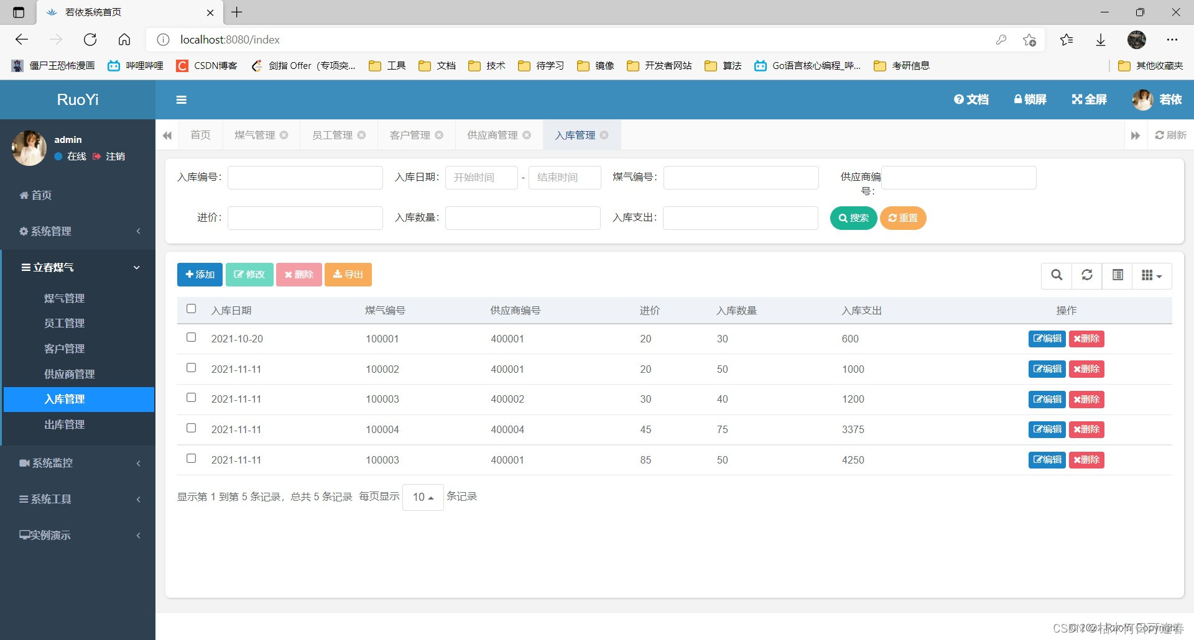
Task: Expand the 系统管理 sidebar menu
Action: coord(78,231)
